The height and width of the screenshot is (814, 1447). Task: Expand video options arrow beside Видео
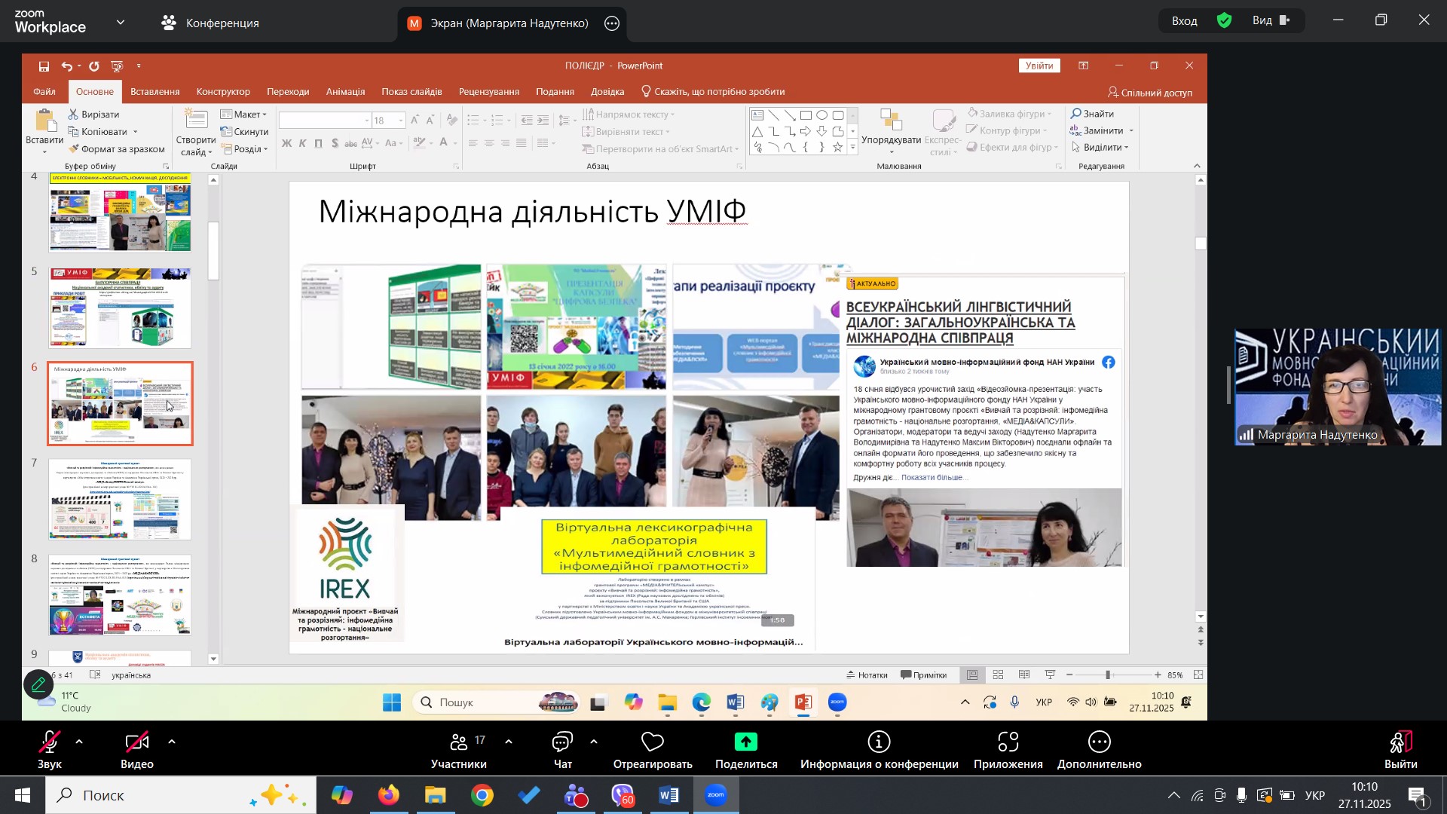tap(172, 742)
